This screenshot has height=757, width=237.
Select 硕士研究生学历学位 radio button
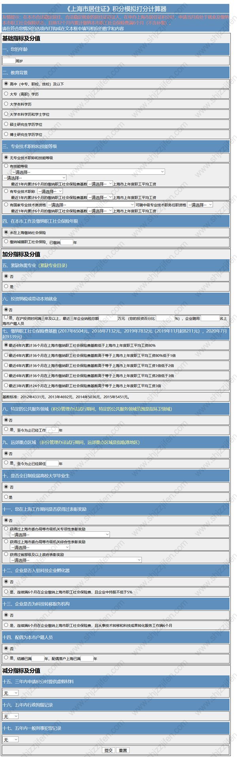pyautogui.click(x=6, y=124)
